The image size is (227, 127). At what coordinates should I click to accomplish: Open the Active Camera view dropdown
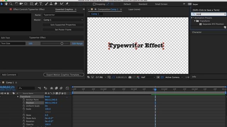(x=174, y=77)
